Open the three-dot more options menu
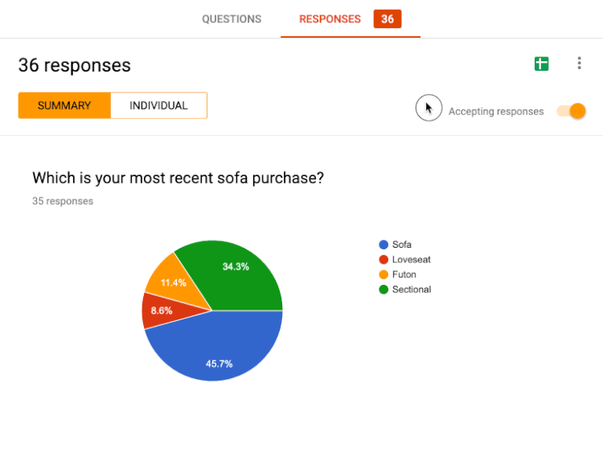The width and height of the screenshot is (603, 461). [x=579, y=63]
